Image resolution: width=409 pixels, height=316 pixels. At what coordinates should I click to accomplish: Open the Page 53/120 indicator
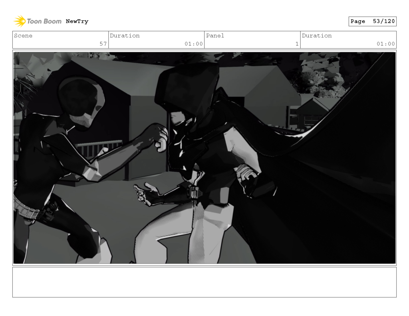[372, 21]
